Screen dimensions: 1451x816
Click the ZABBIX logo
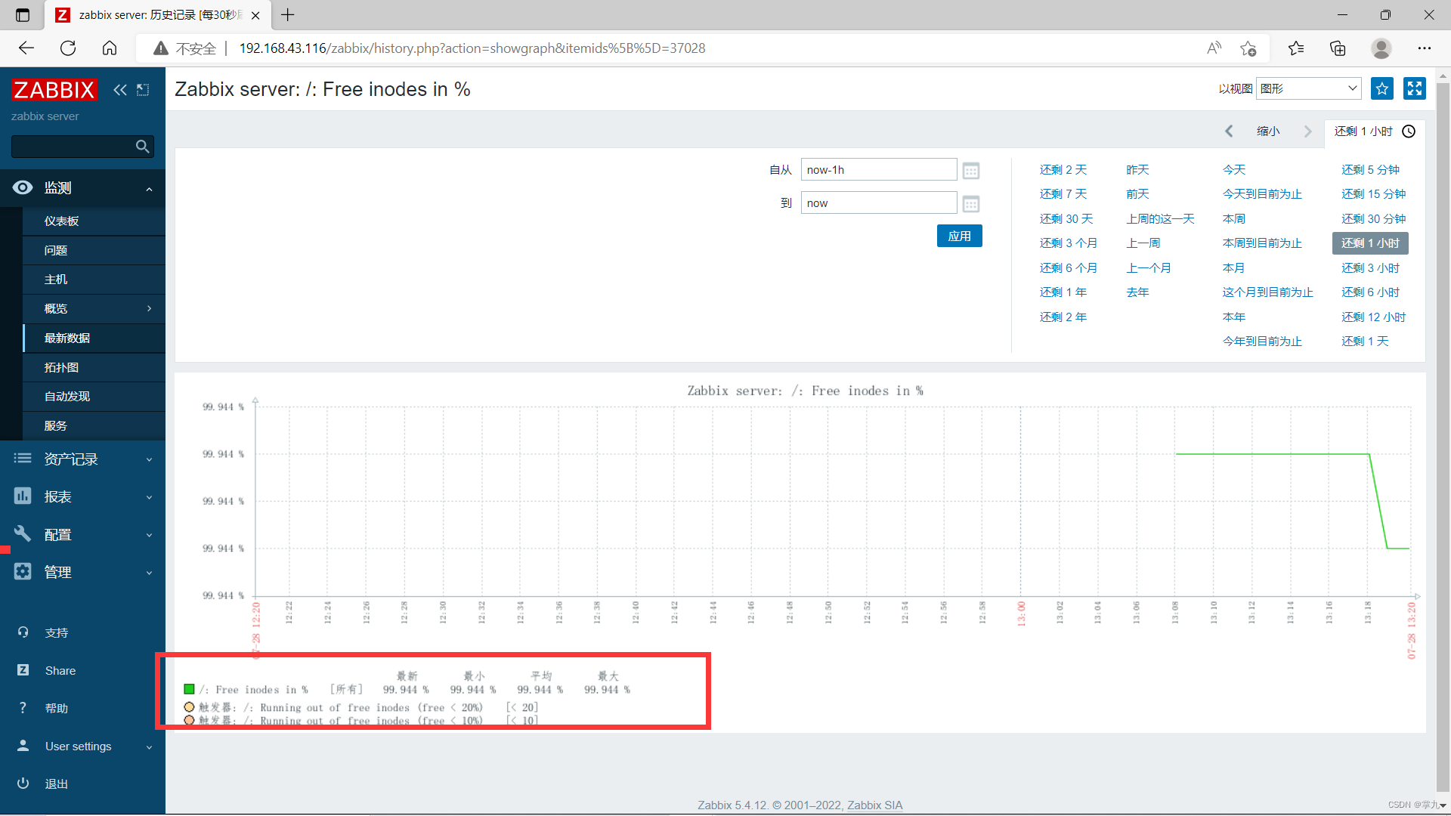[x=54, y=90]
